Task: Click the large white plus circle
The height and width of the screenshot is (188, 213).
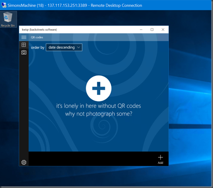Action: tap(99, 88)
